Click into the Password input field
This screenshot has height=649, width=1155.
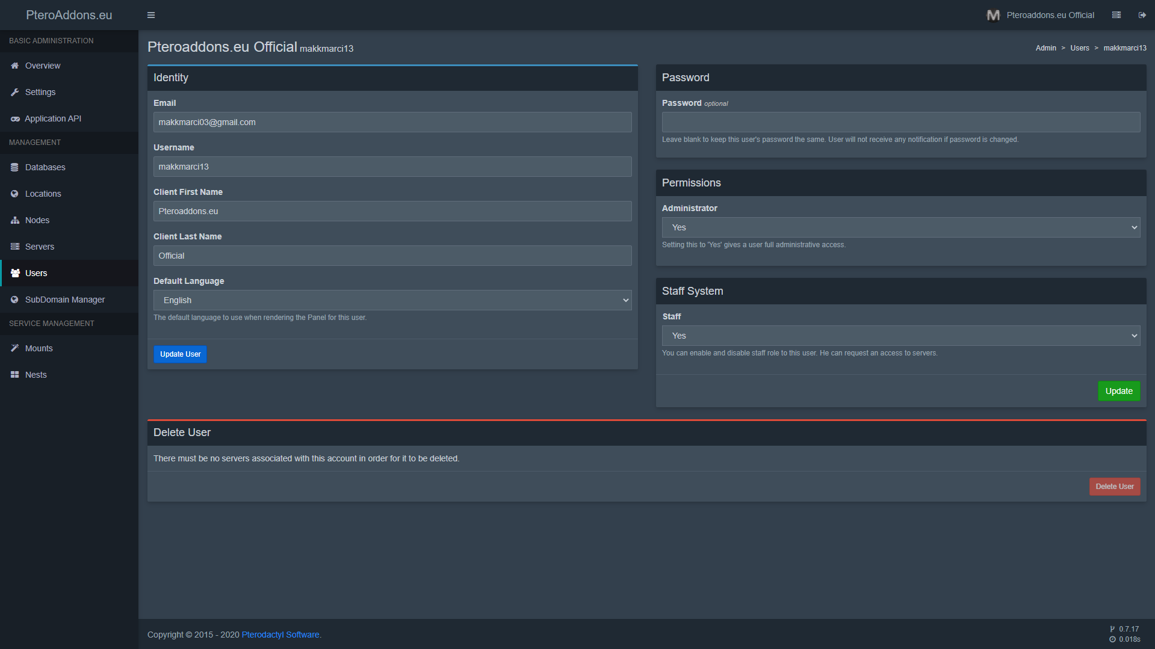(900, 122)
